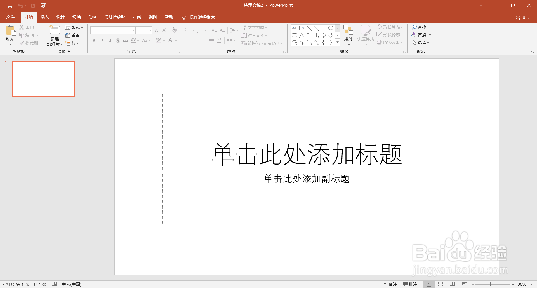Open the Insert (插入) tab
This screenshot has height=288, width=537.
(44, 17)
